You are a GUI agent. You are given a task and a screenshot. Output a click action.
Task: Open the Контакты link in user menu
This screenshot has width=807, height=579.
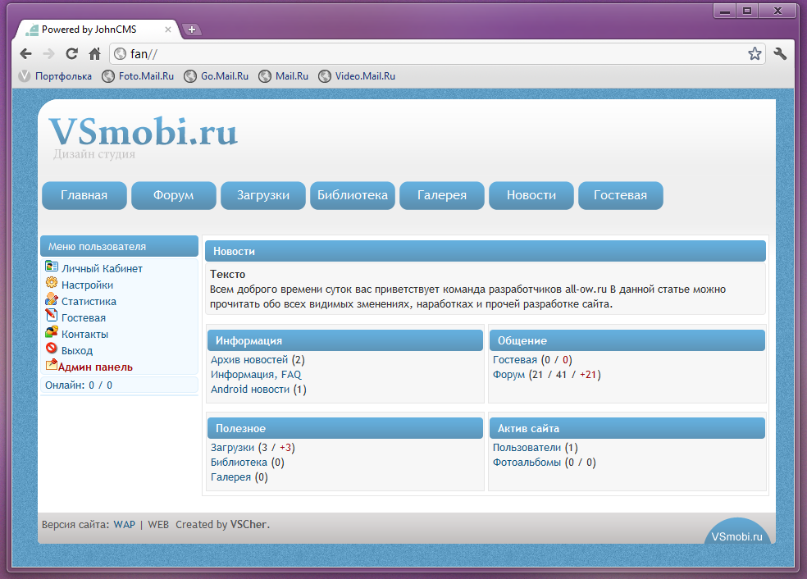(x=84, y=335)
